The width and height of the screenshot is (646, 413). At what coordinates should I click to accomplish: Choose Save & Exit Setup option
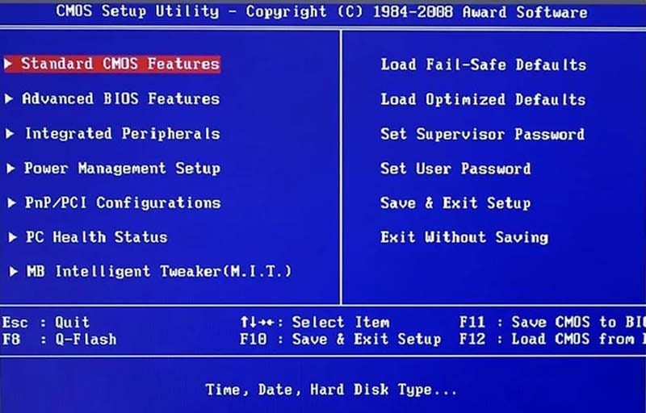click(455, 203)
